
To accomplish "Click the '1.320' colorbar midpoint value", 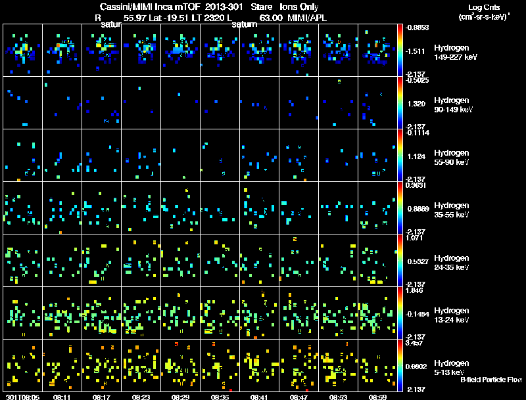I will click(416, 104).
